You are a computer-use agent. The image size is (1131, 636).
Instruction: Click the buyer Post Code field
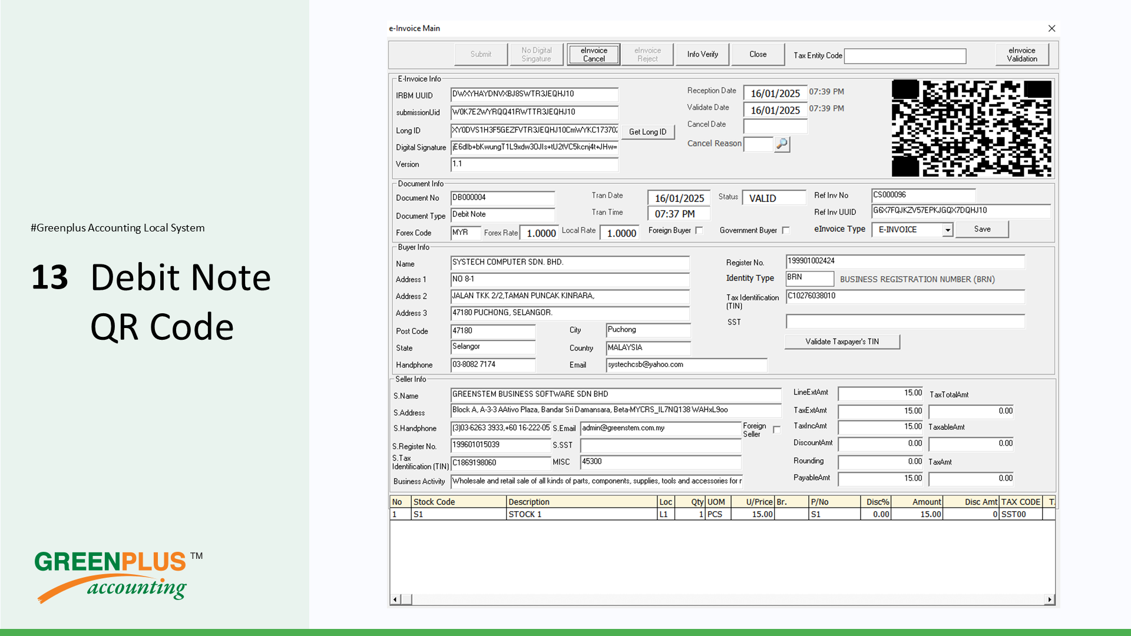[x=492, y=332]
